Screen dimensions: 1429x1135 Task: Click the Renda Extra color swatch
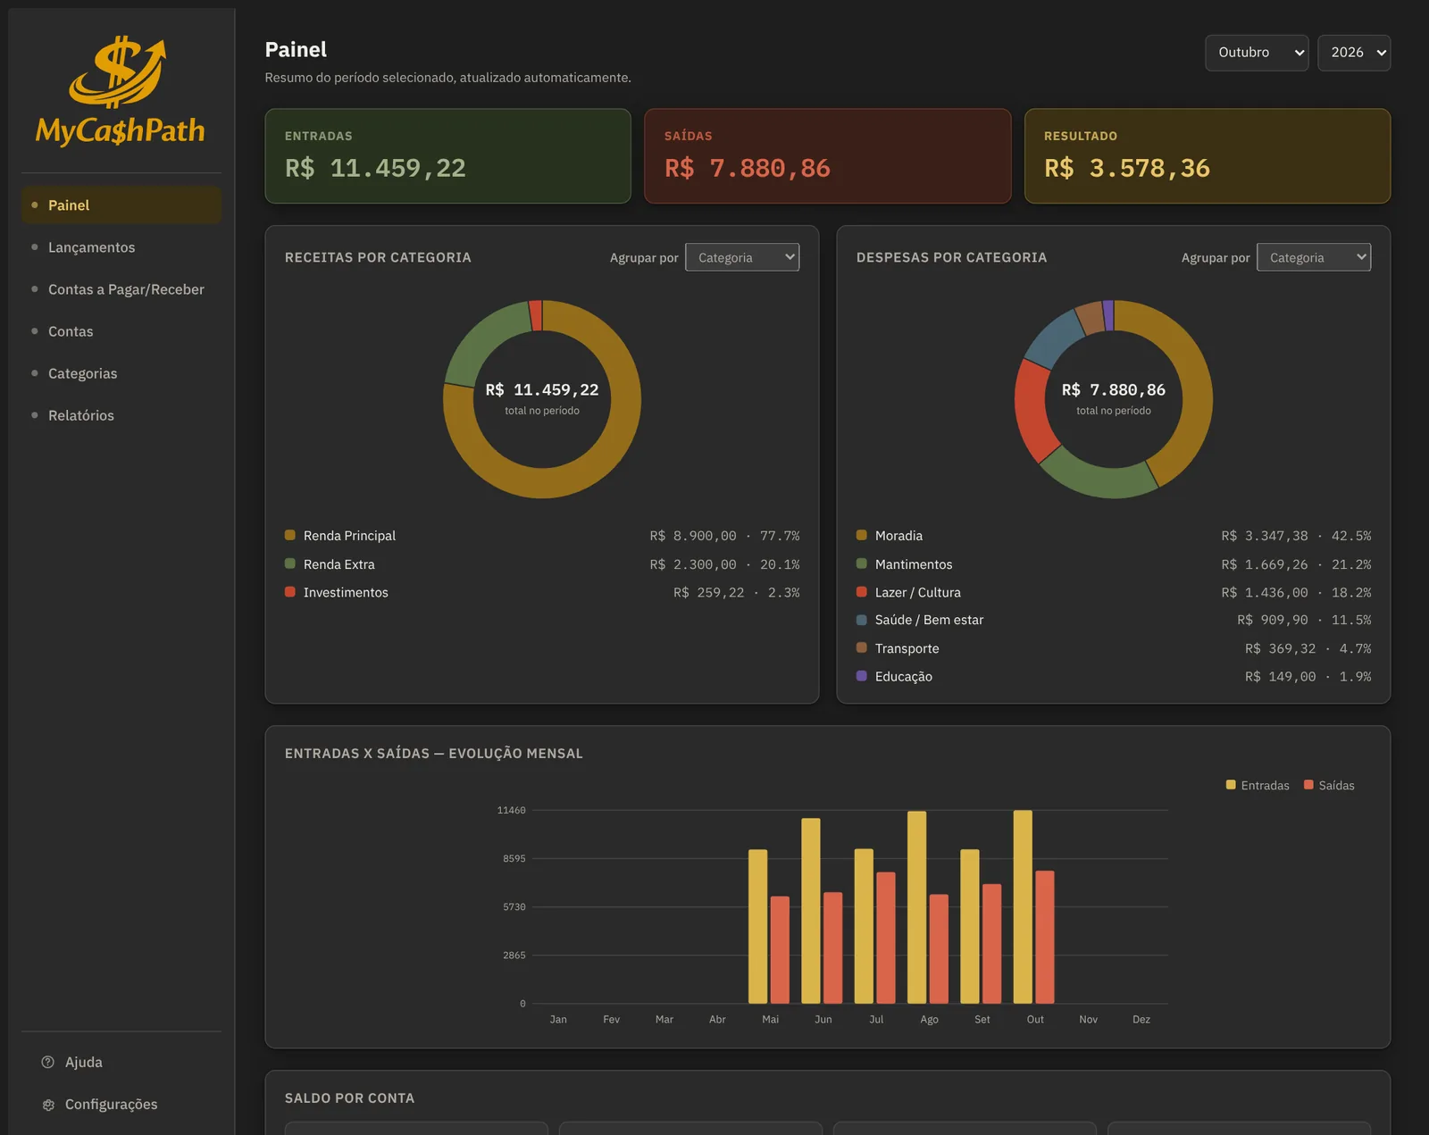tap(290, 563)
